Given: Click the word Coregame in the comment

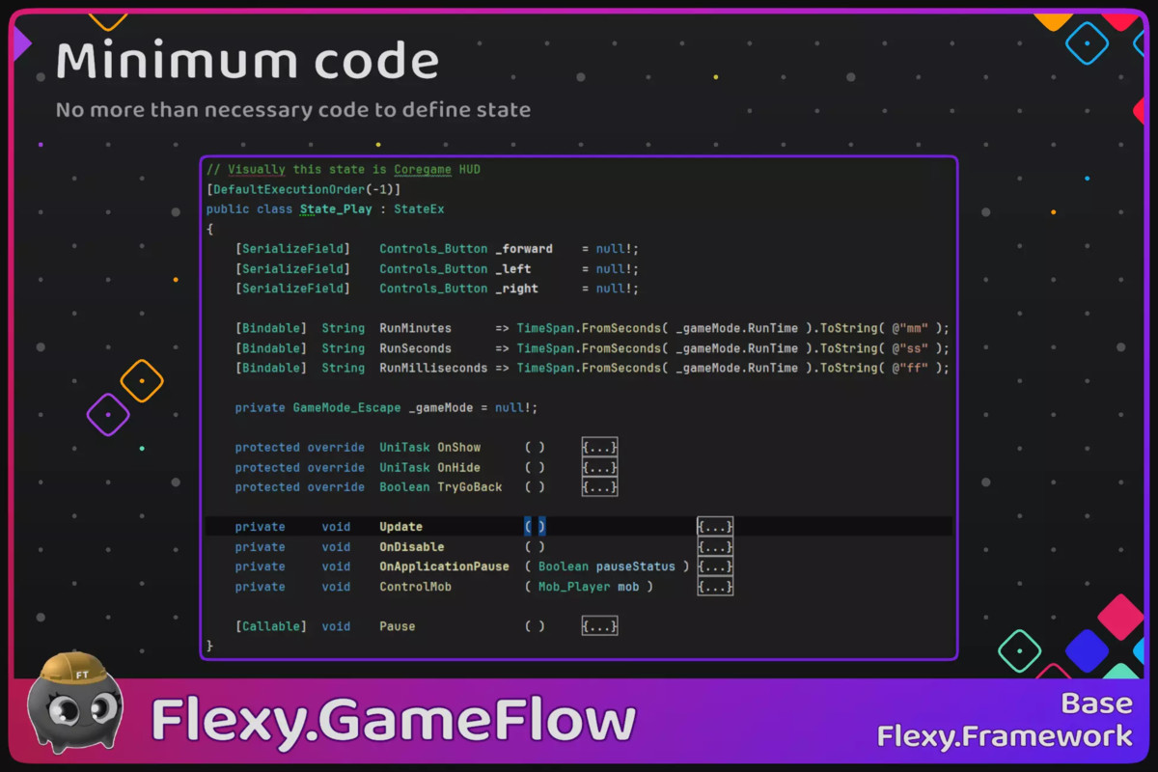Looking at the screenshot, I should click(423, 170).
